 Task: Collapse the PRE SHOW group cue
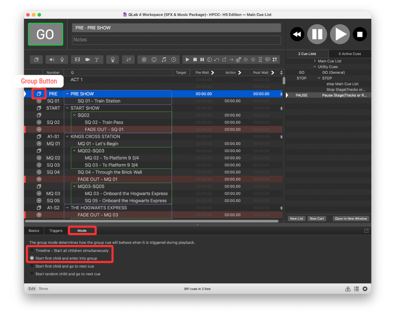67,93
